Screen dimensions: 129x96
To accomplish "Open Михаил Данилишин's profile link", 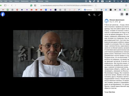I will pos(117,20).
